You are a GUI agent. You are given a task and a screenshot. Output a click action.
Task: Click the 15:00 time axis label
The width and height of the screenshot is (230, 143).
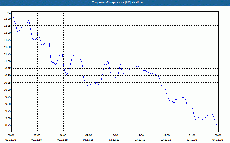[141, 136]
